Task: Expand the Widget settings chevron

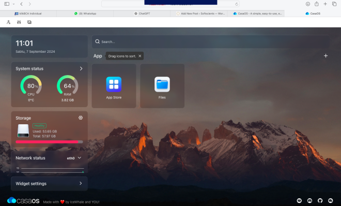Action: (x=81, y=183)
